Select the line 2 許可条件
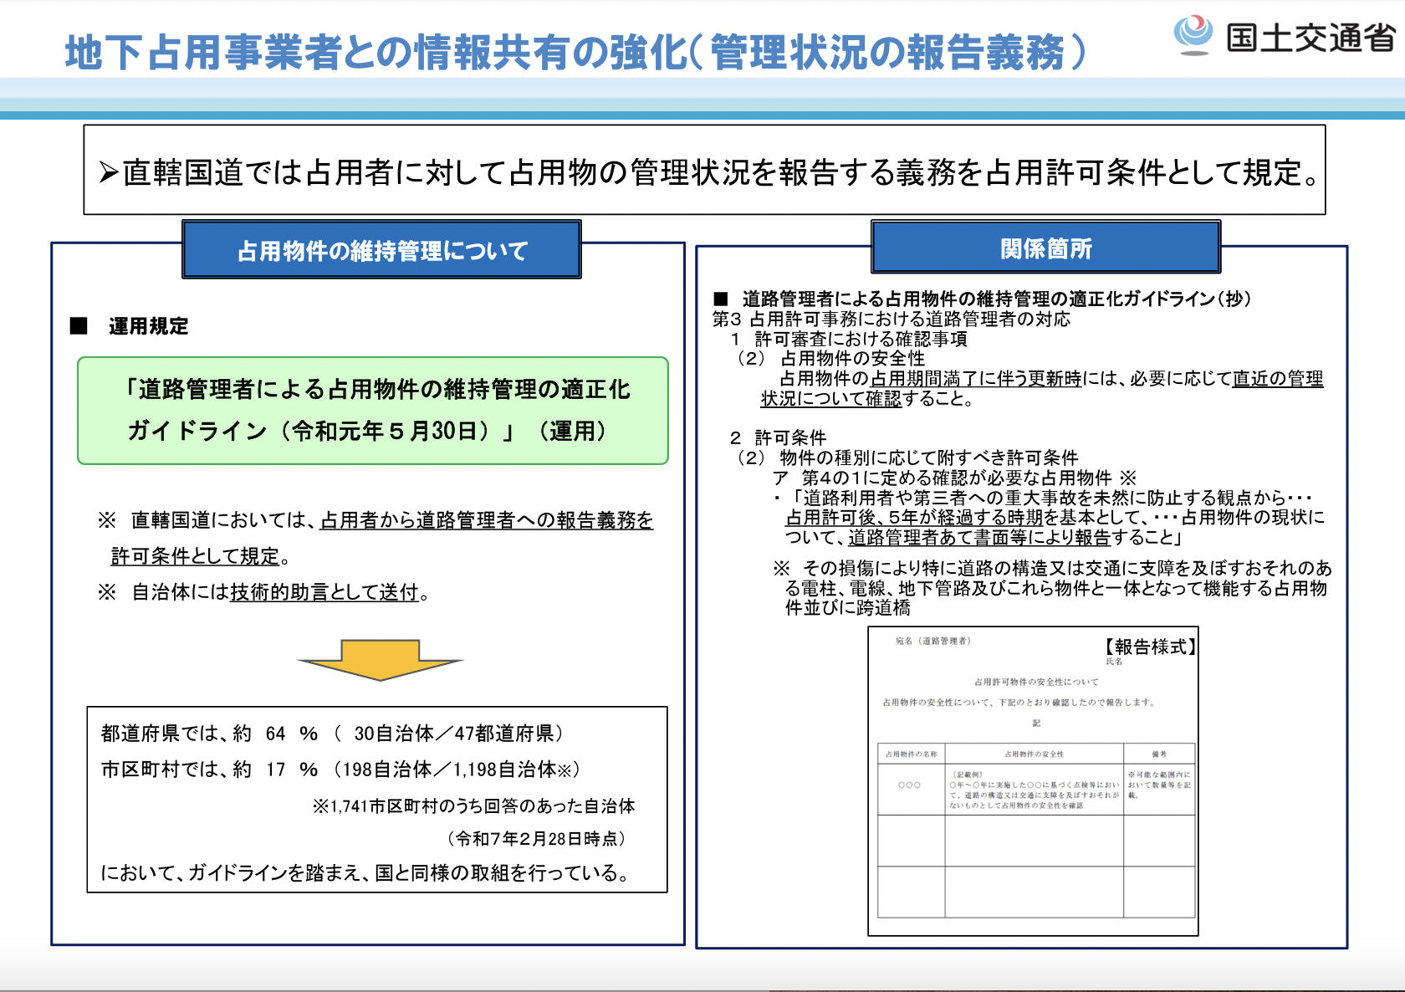 point(778,437)
